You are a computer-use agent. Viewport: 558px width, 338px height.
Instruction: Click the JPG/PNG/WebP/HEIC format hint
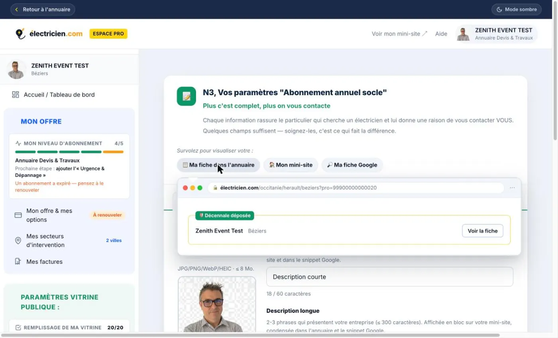[x=216, y=269]
